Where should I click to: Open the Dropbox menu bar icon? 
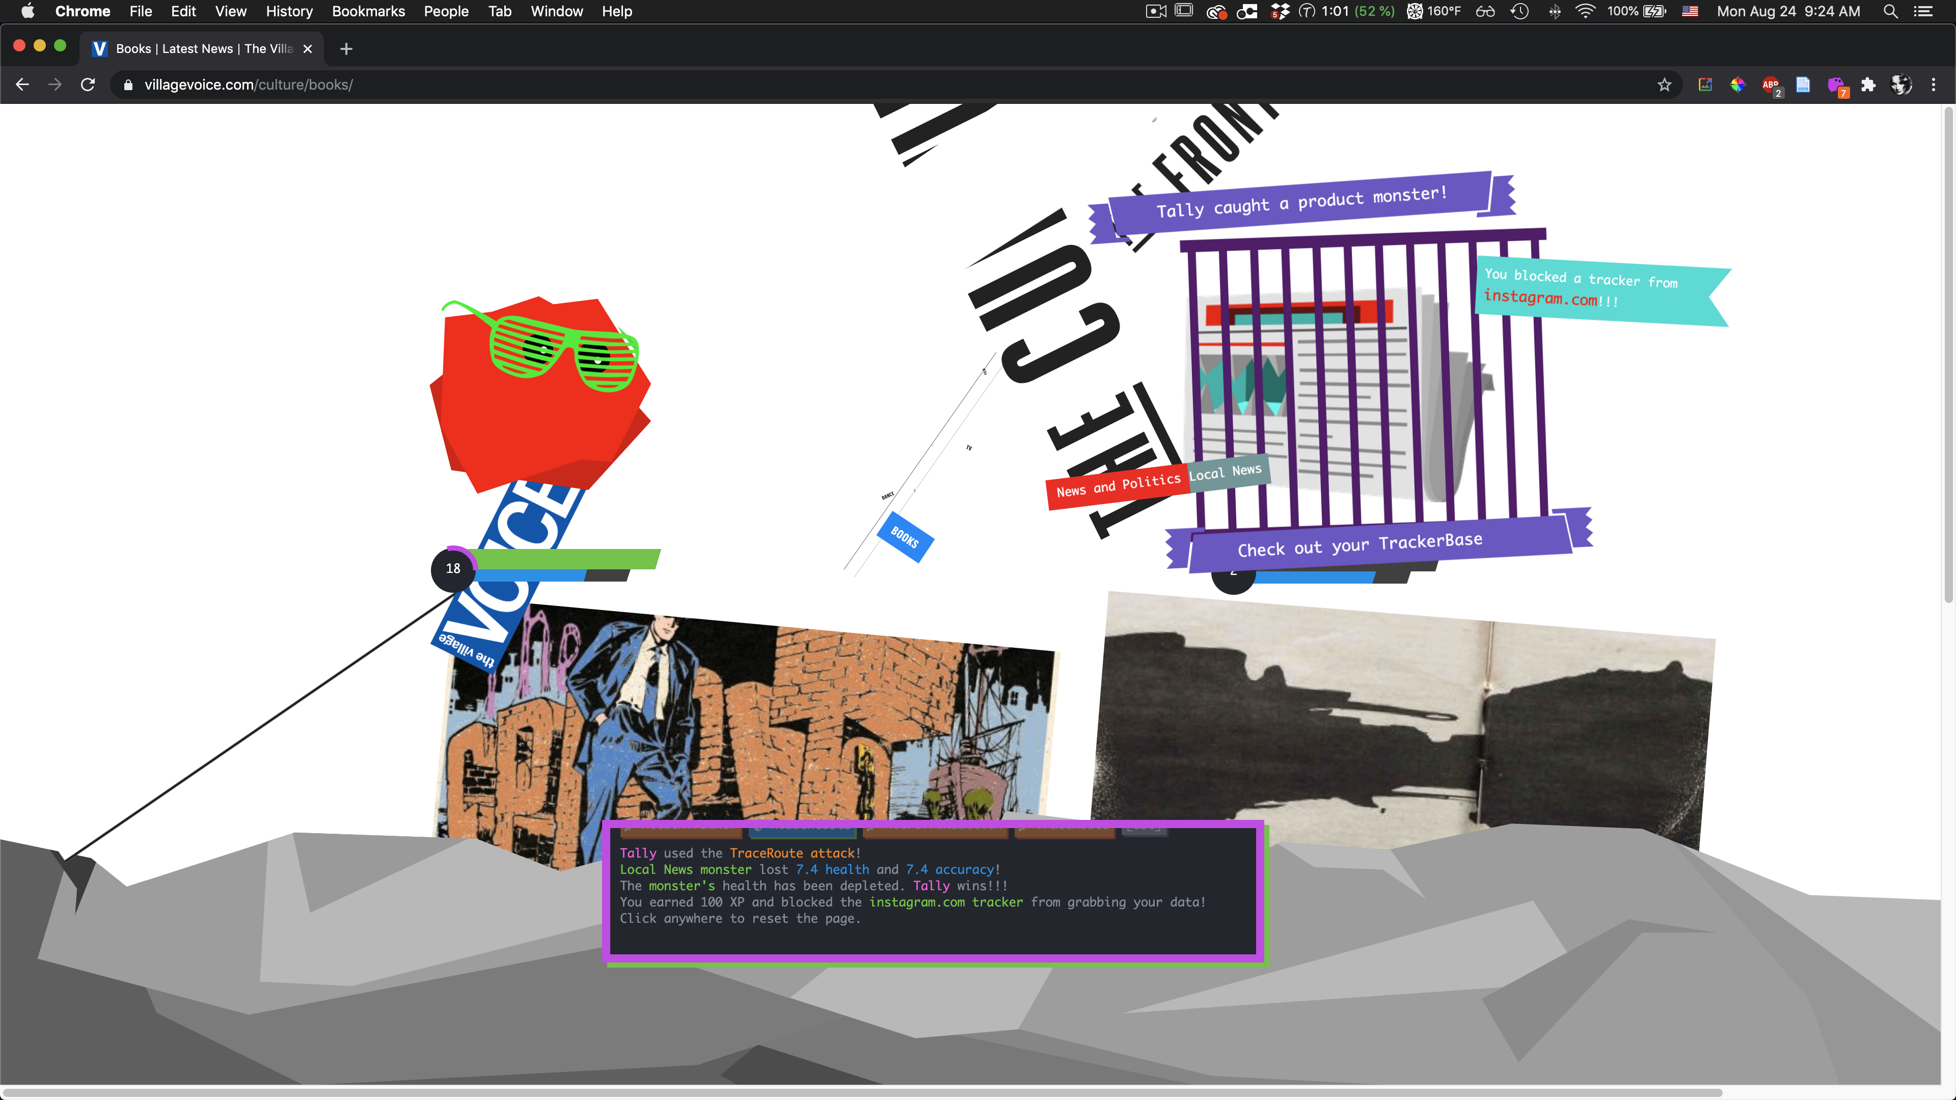point(1280,11)
